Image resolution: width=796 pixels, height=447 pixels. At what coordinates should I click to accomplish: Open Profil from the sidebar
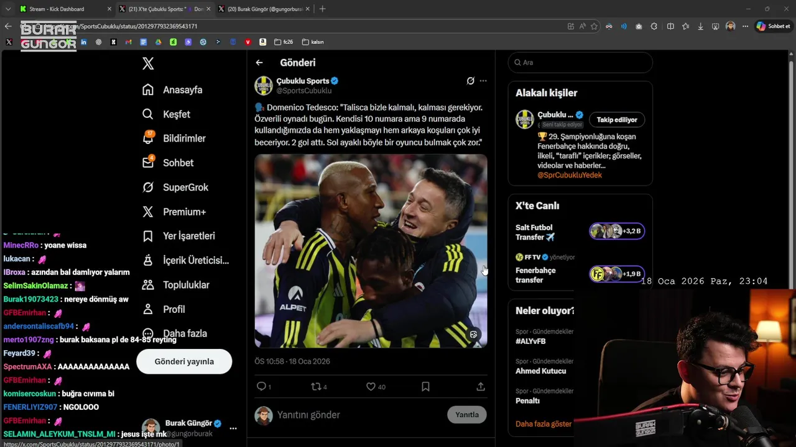(x=164, y=309)
